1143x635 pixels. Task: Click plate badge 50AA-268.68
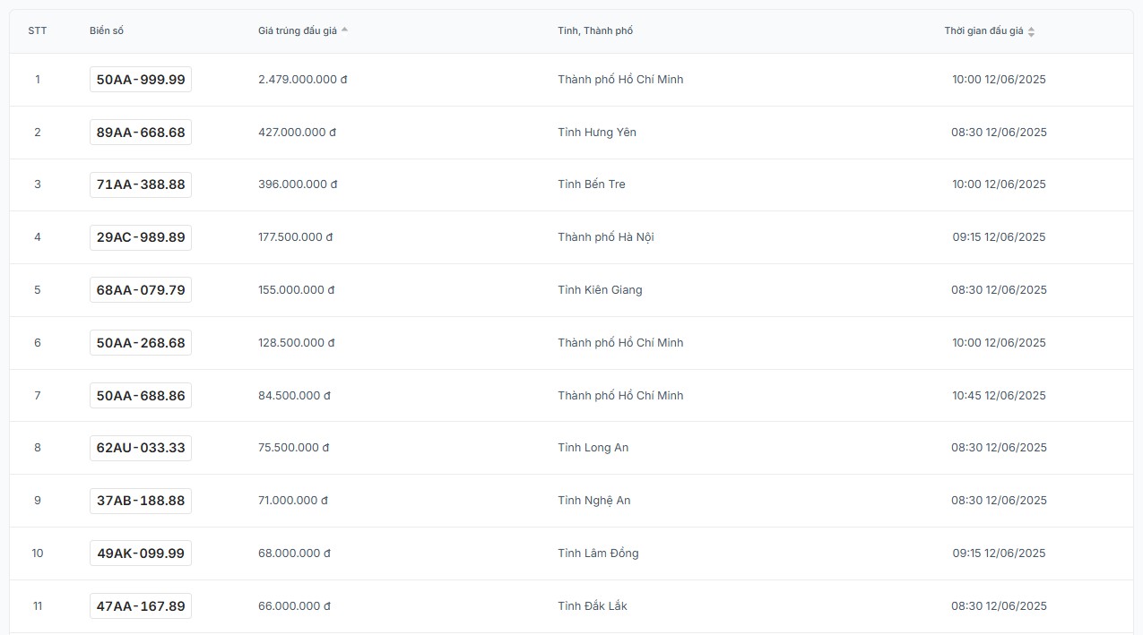(x=141, y=343)
